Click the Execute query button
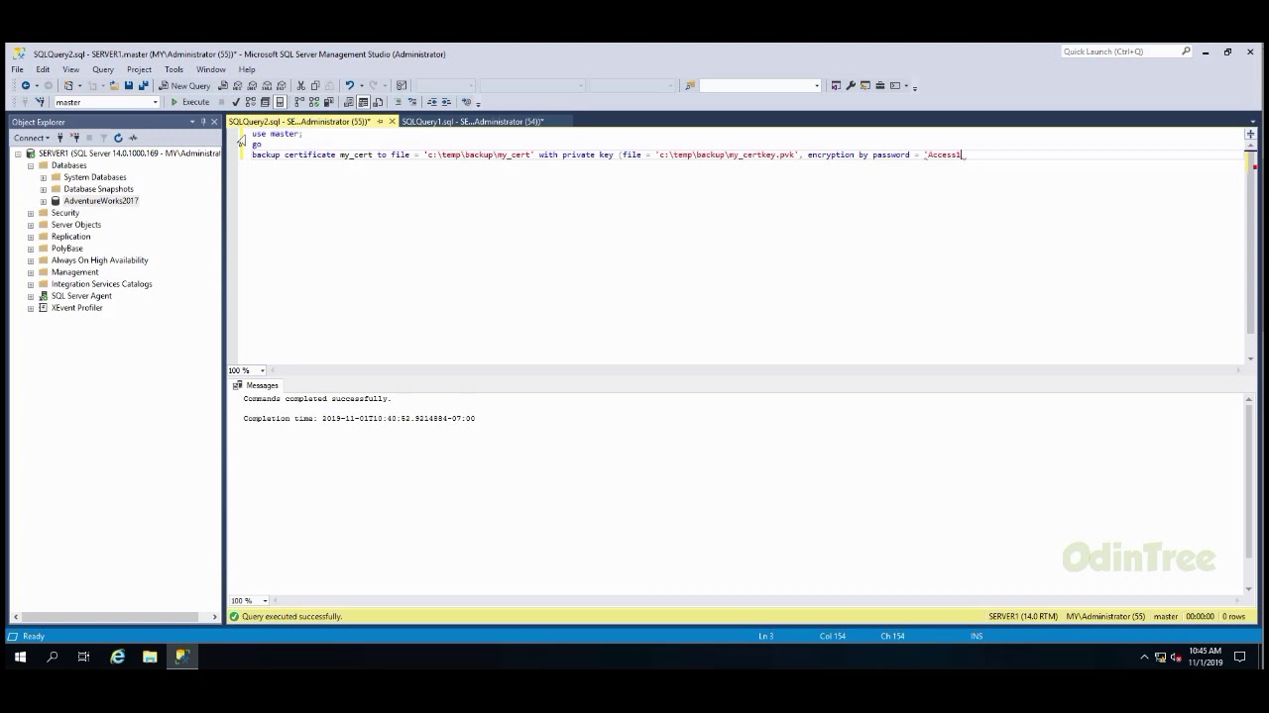Image resolution: width=1269 pixels, height=713 pixels. (190, 102)
